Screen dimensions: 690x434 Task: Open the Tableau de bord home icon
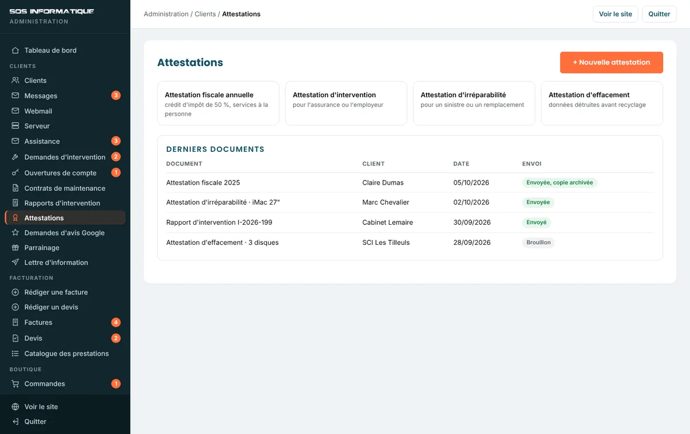point(16,50)
